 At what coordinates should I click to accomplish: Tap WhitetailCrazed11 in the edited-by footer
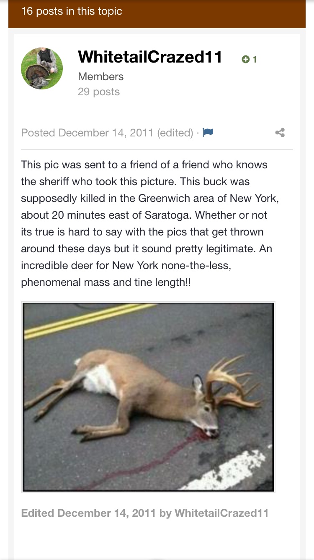[x=221, y=513]
